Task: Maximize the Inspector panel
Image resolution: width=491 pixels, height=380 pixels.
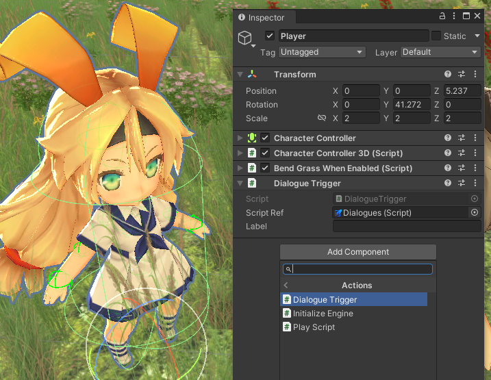Action: pos(466,16)
